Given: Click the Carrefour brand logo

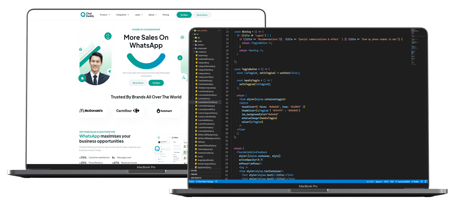Looking at the screenshot, I should coord(128,111).
